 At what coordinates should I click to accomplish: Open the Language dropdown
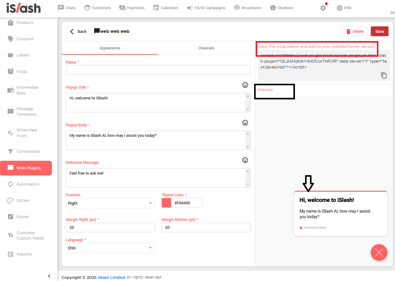[x=110, y=248]
